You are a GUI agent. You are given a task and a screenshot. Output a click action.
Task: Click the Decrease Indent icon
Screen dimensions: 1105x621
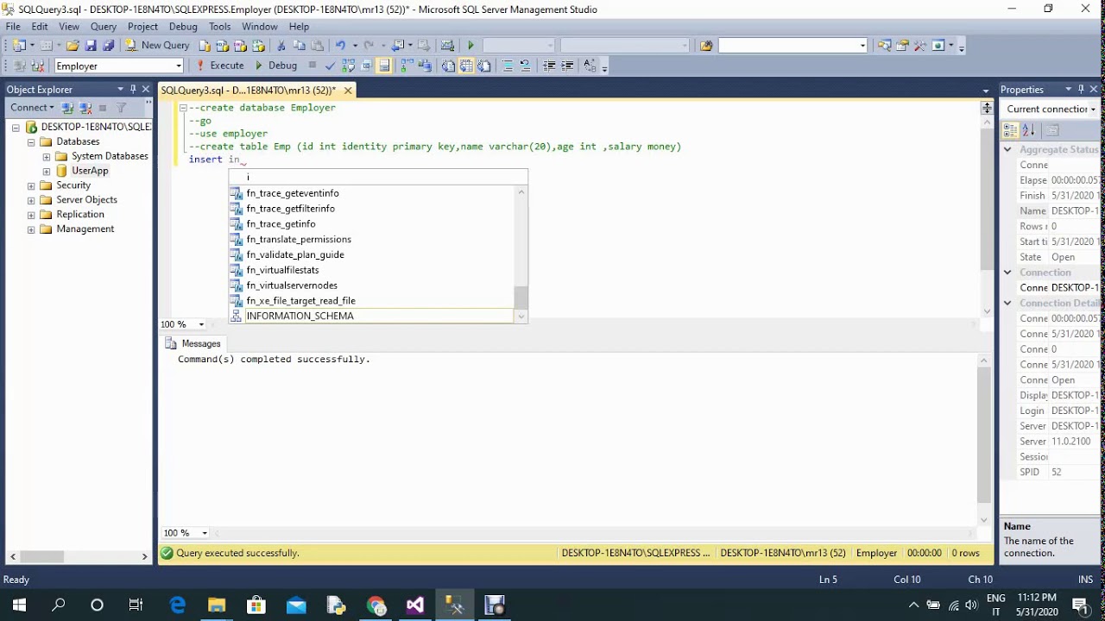(549, 66)
